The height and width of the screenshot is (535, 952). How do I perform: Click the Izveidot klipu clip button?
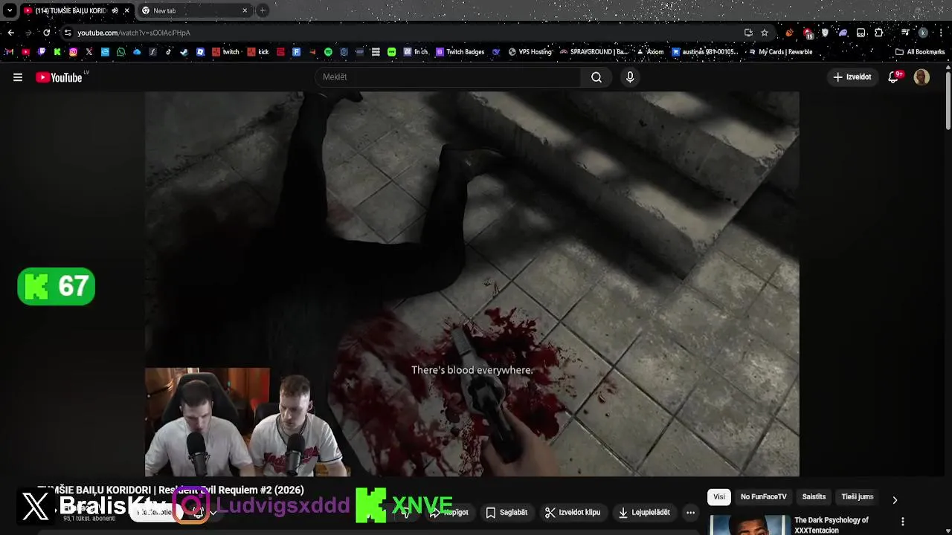click(x=572, y=513)
